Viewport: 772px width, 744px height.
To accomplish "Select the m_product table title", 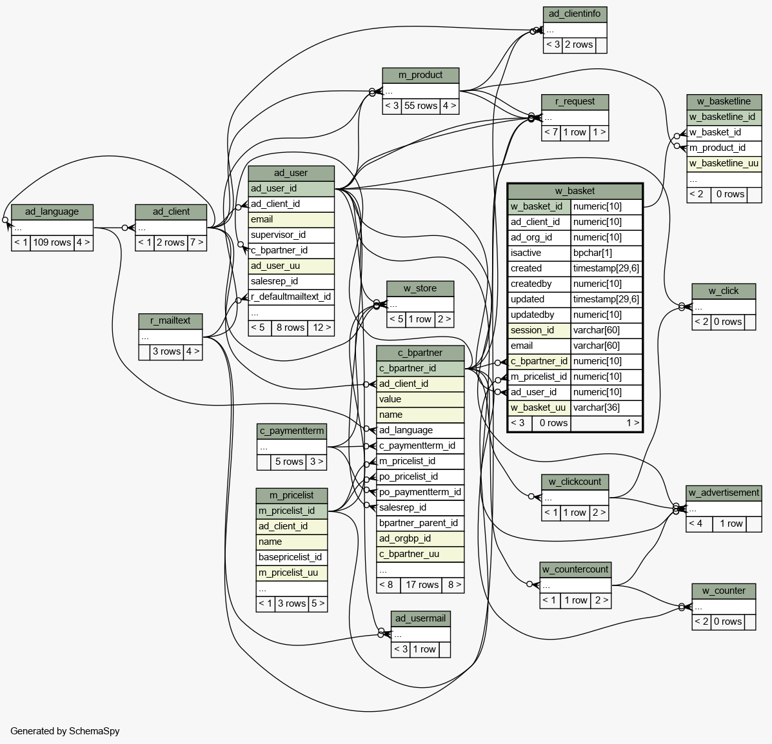I will (x=421, y=75).
